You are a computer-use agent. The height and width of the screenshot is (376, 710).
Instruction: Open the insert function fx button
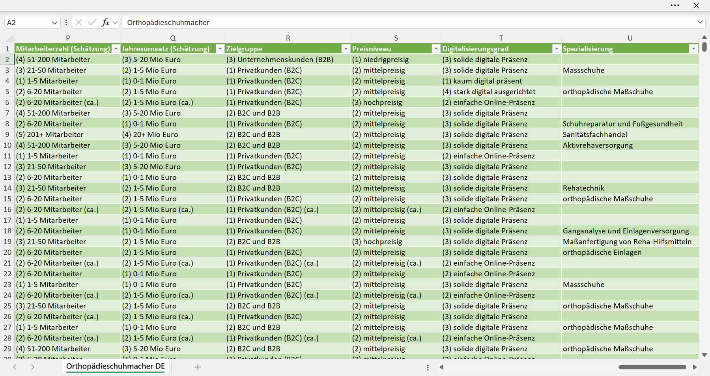pos(105,22)
